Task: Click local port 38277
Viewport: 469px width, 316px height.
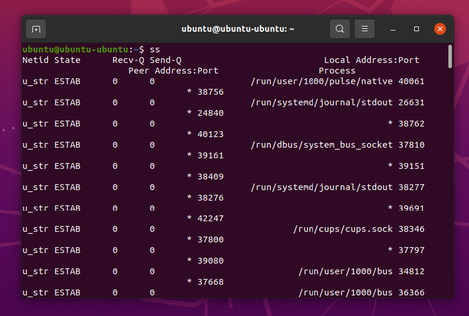Action: coord(411,187)
